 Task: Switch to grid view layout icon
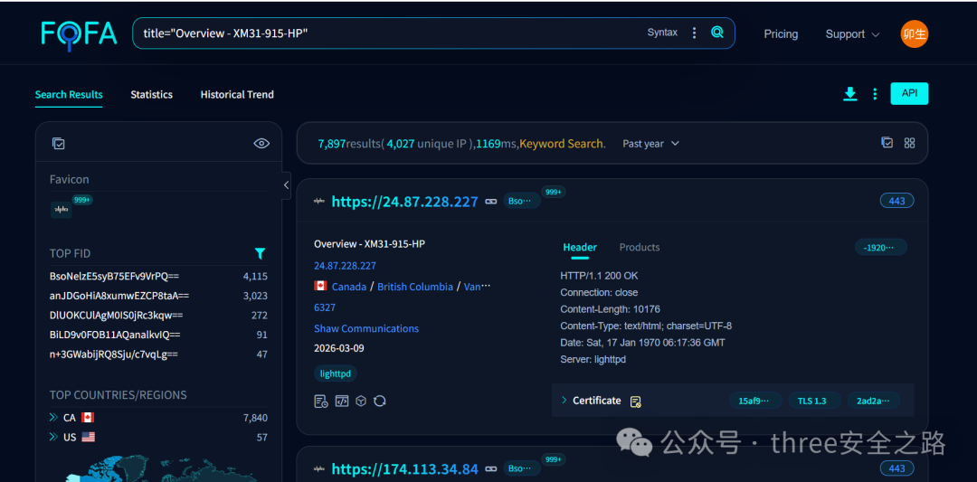[x=910, y=143]
